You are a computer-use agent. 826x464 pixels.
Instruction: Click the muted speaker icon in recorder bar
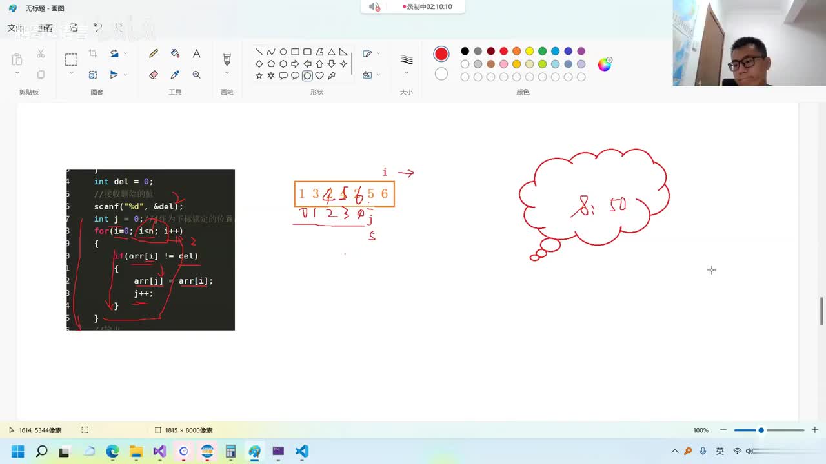coord(374,6)
